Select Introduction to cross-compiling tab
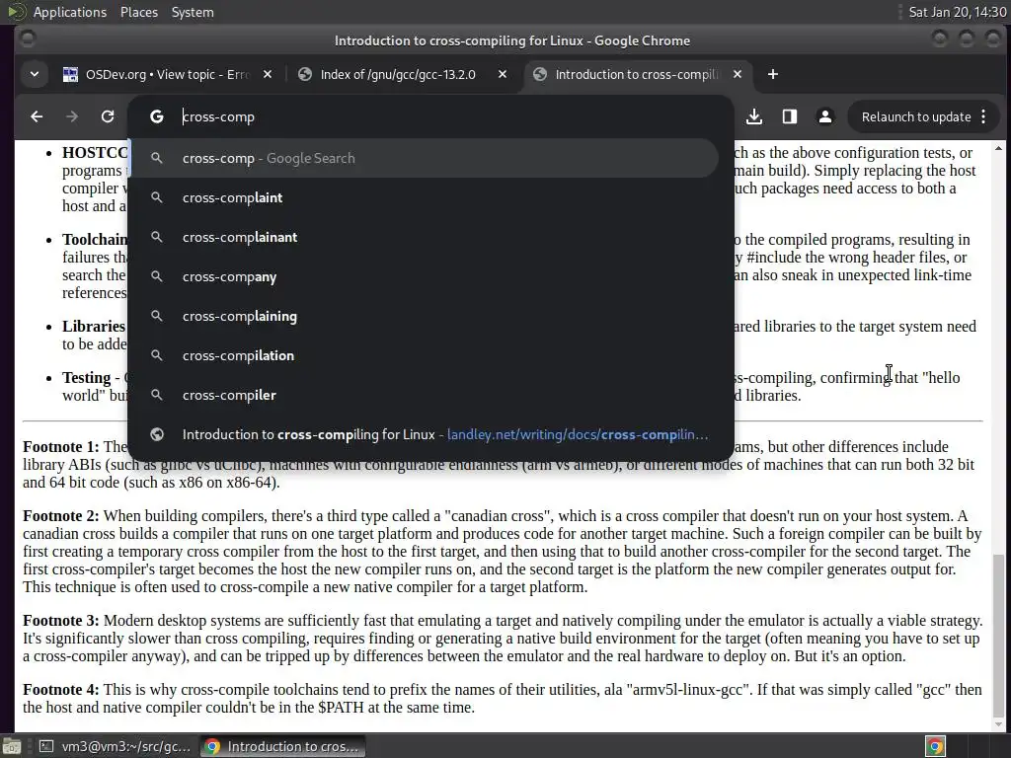Viewport: 1011px width, 758px height. [638, 74]
